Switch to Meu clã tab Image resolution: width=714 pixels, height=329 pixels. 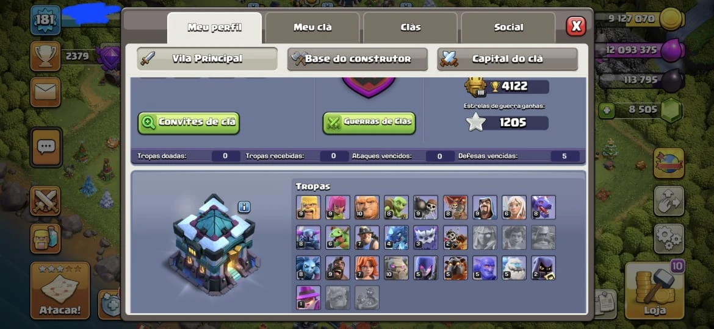(x=312, y=27)
